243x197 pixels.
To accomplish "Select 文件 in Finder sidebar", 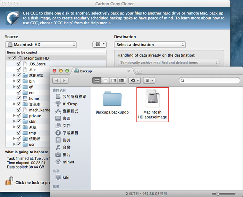I will click(63, 125).
